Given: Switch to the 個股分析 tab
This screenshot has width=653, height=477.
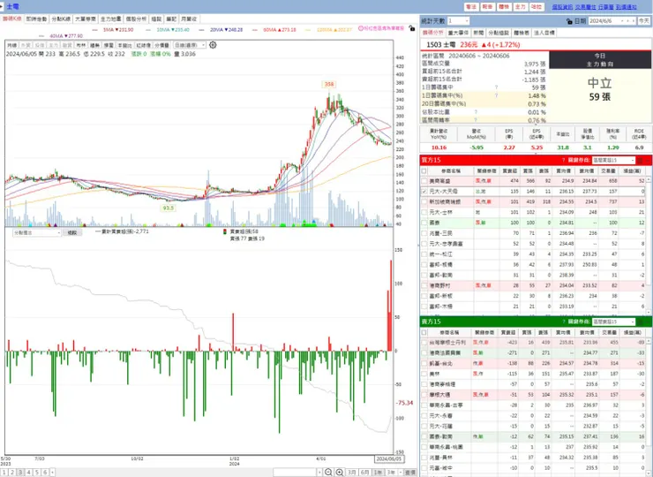Looking at the screenshot, I should (x=136, y=19).
